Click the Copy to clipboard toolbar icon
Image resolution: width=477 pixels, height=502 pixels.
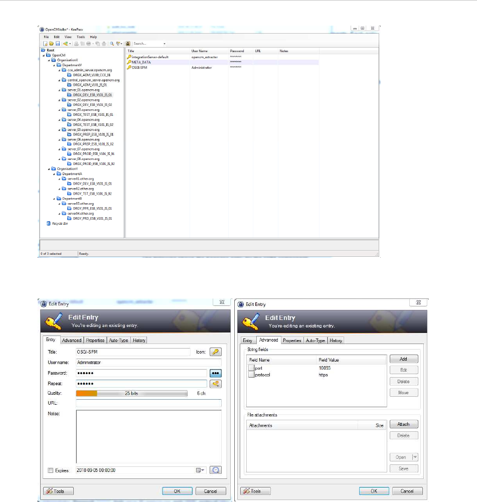tap(98, 44)
